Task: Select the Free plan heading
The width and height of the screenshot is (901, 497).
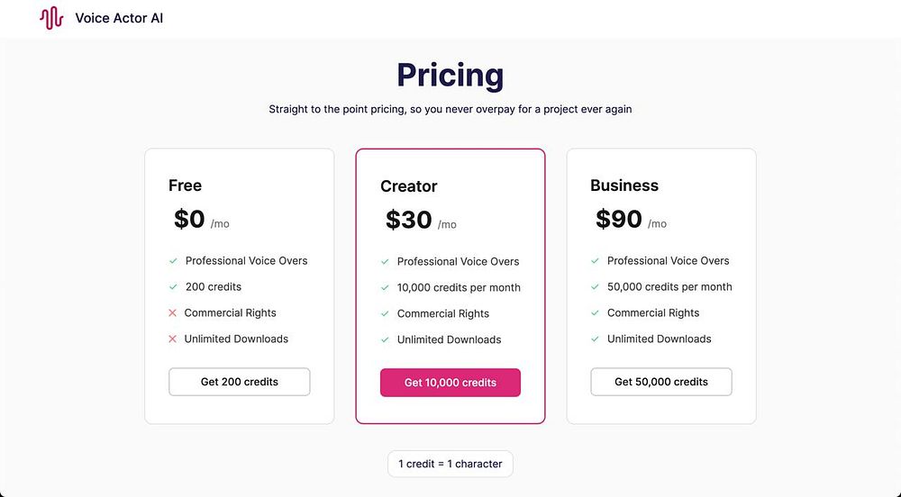Action: pos(185,185)
